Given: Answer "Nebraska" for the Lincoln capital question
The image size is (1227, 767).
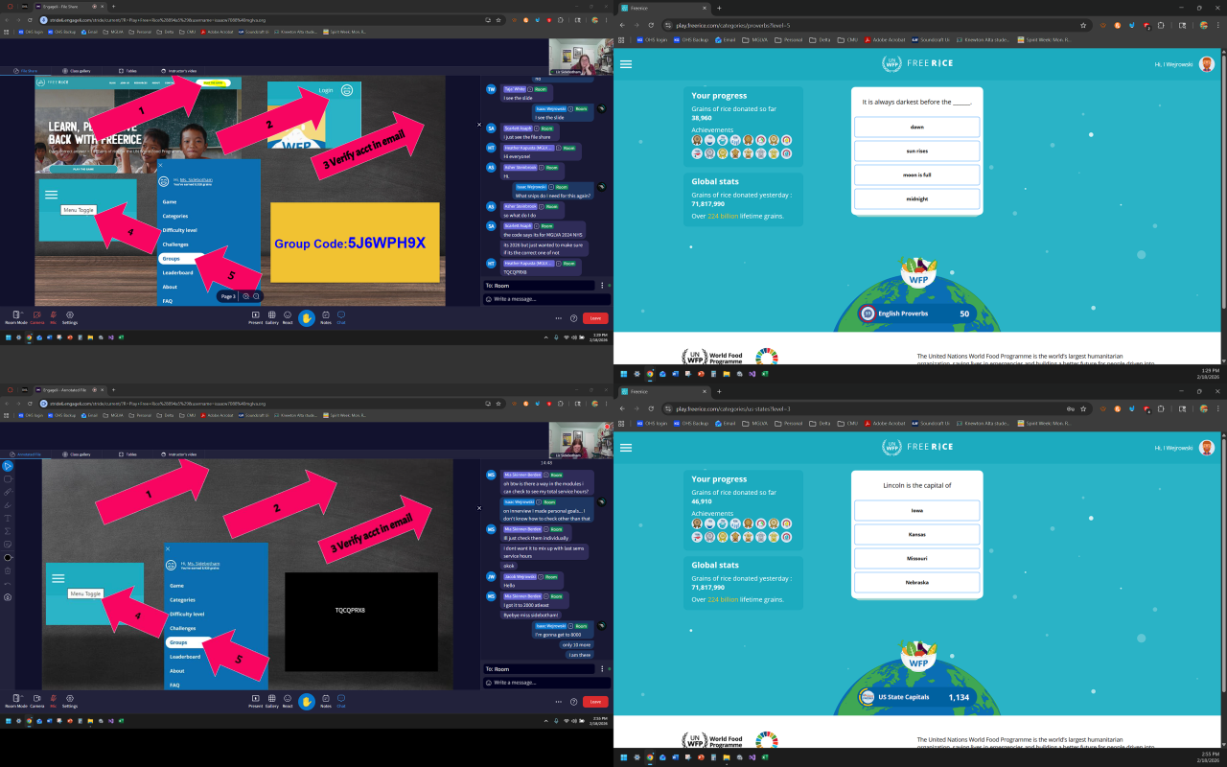Looking at the screenshot, I should click(x=916, y=583).
